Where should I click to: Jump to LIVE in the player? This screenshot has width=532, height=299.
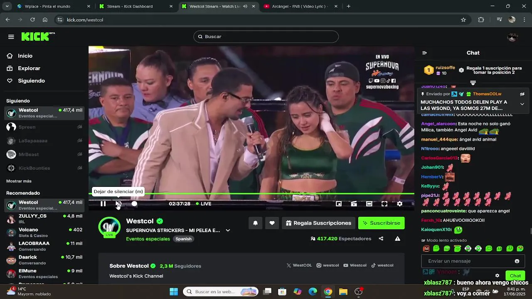pyautogui.click(x=203, y=203)
